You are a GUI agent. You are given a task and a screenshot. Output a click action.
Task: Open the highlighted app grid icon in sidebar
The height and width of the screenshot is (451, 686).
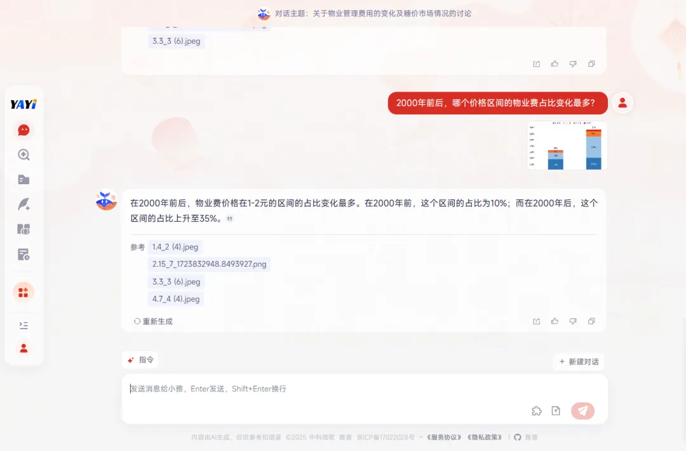(24, 292)
